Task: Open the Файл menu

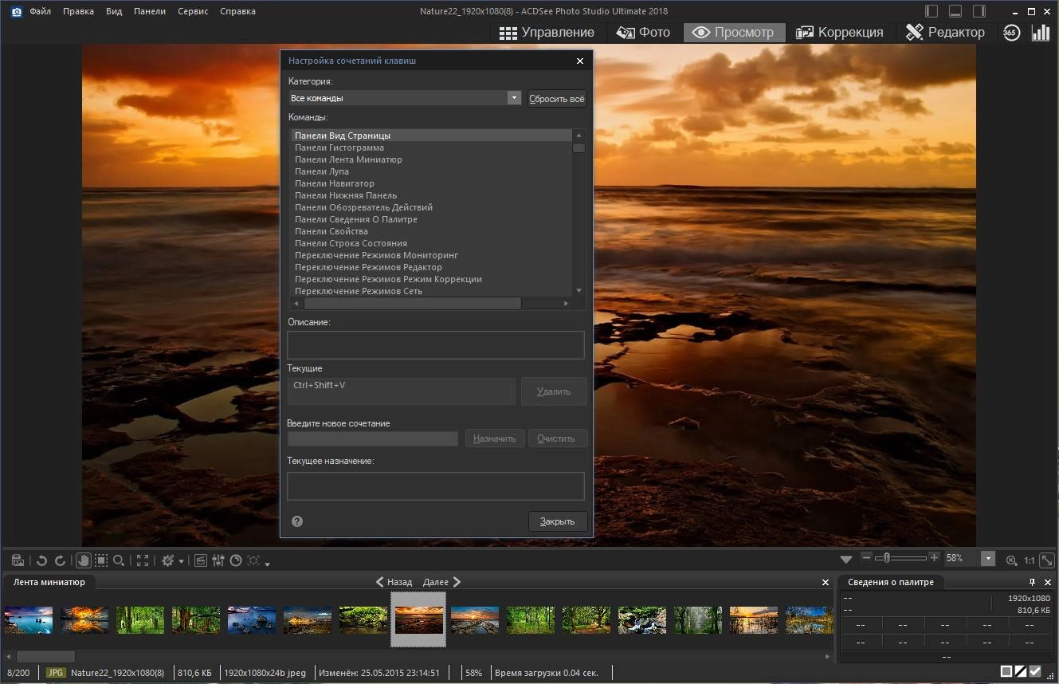Action: (41, 11)
